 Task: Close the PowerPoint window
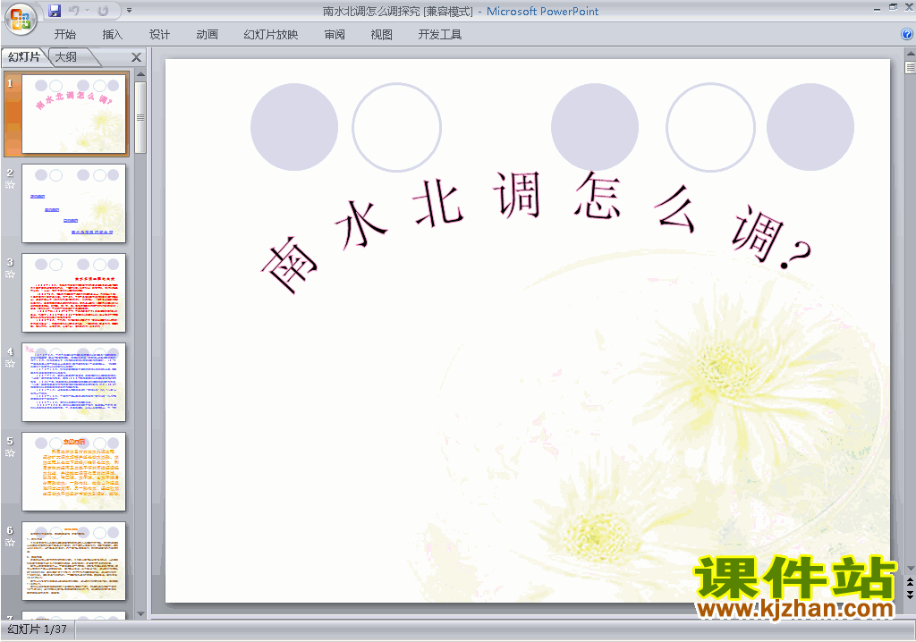[909, 7]
